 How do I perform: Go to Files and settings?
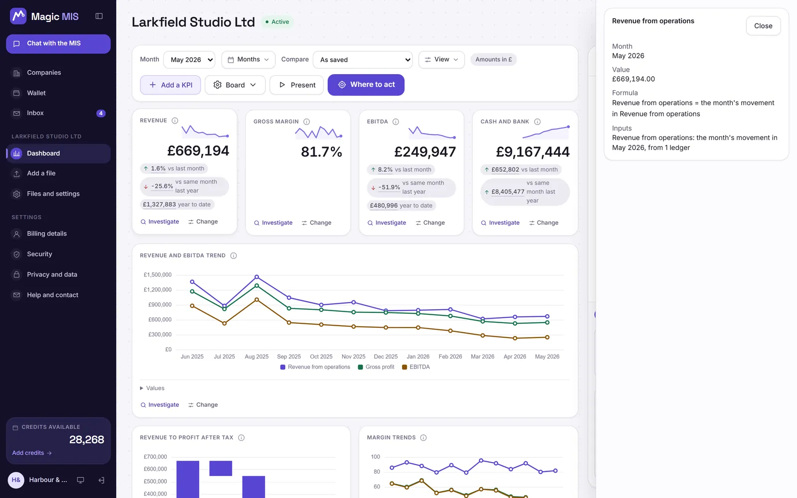coord(58,194)
